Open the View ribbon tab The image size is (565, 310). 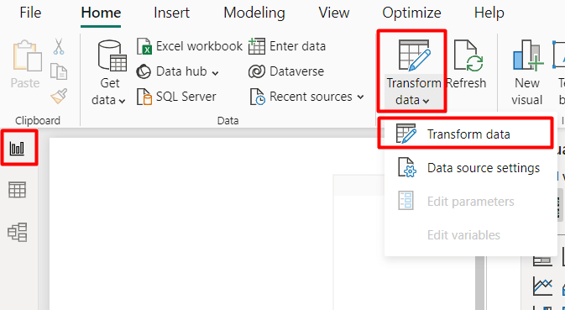coord(334,13)
